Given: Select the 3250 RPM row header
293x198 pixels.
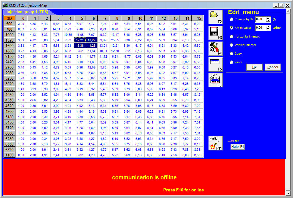Looking at the screenshot, I should 9,78.
